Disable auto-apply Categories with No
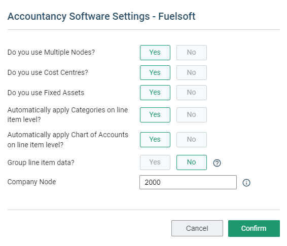Viewport: 287px width, 246px height. pyautogui.click(x=192, y=115)
